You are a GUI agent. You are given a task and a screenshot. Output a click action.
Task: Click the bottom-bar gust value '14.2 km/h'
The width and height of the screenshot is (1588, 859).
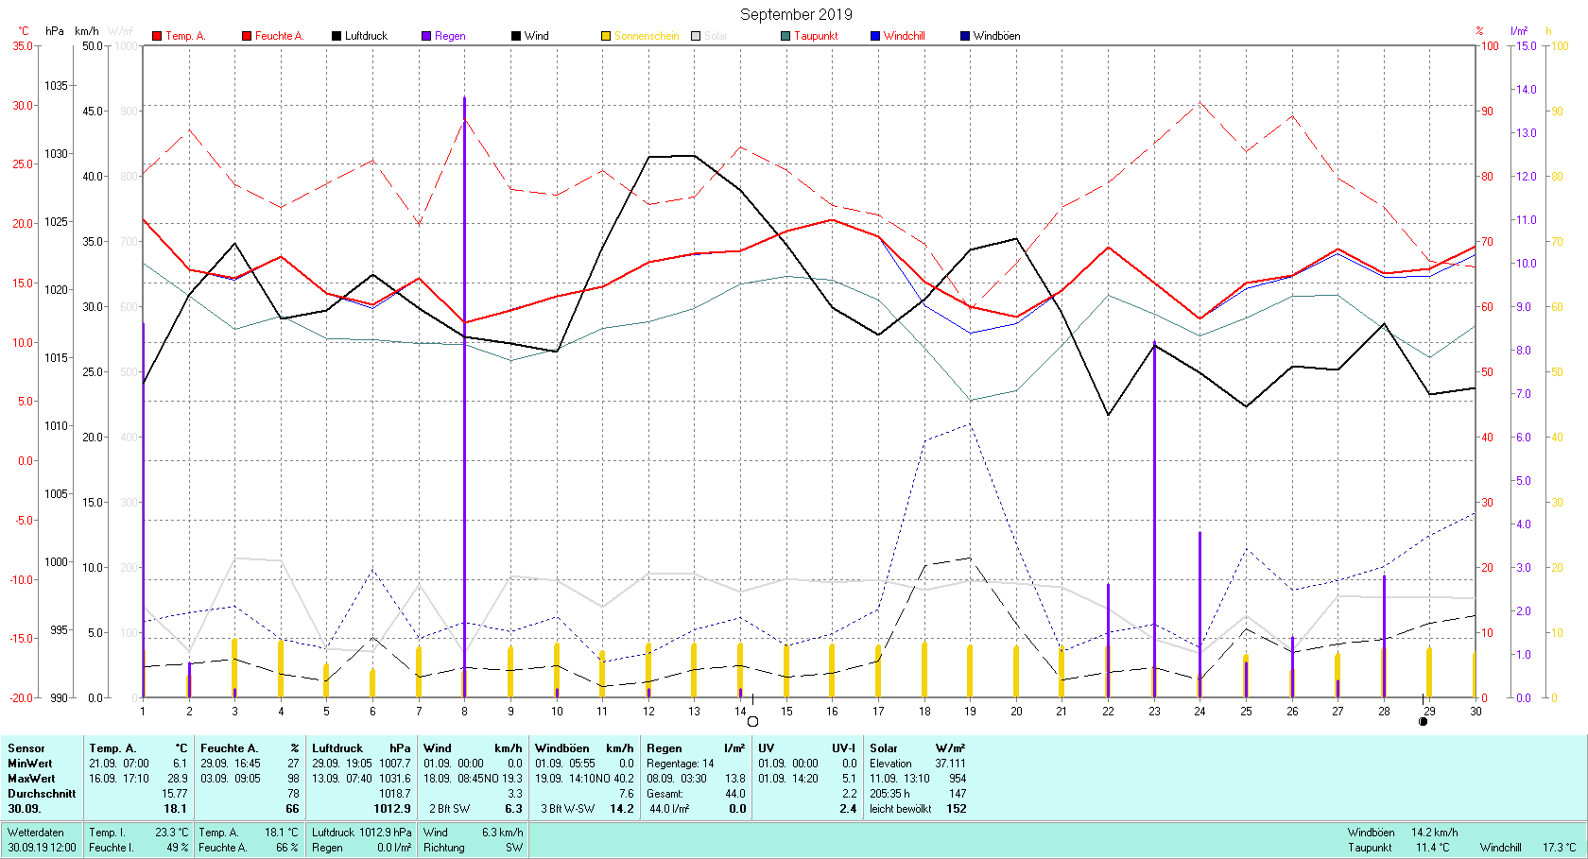1435,833
